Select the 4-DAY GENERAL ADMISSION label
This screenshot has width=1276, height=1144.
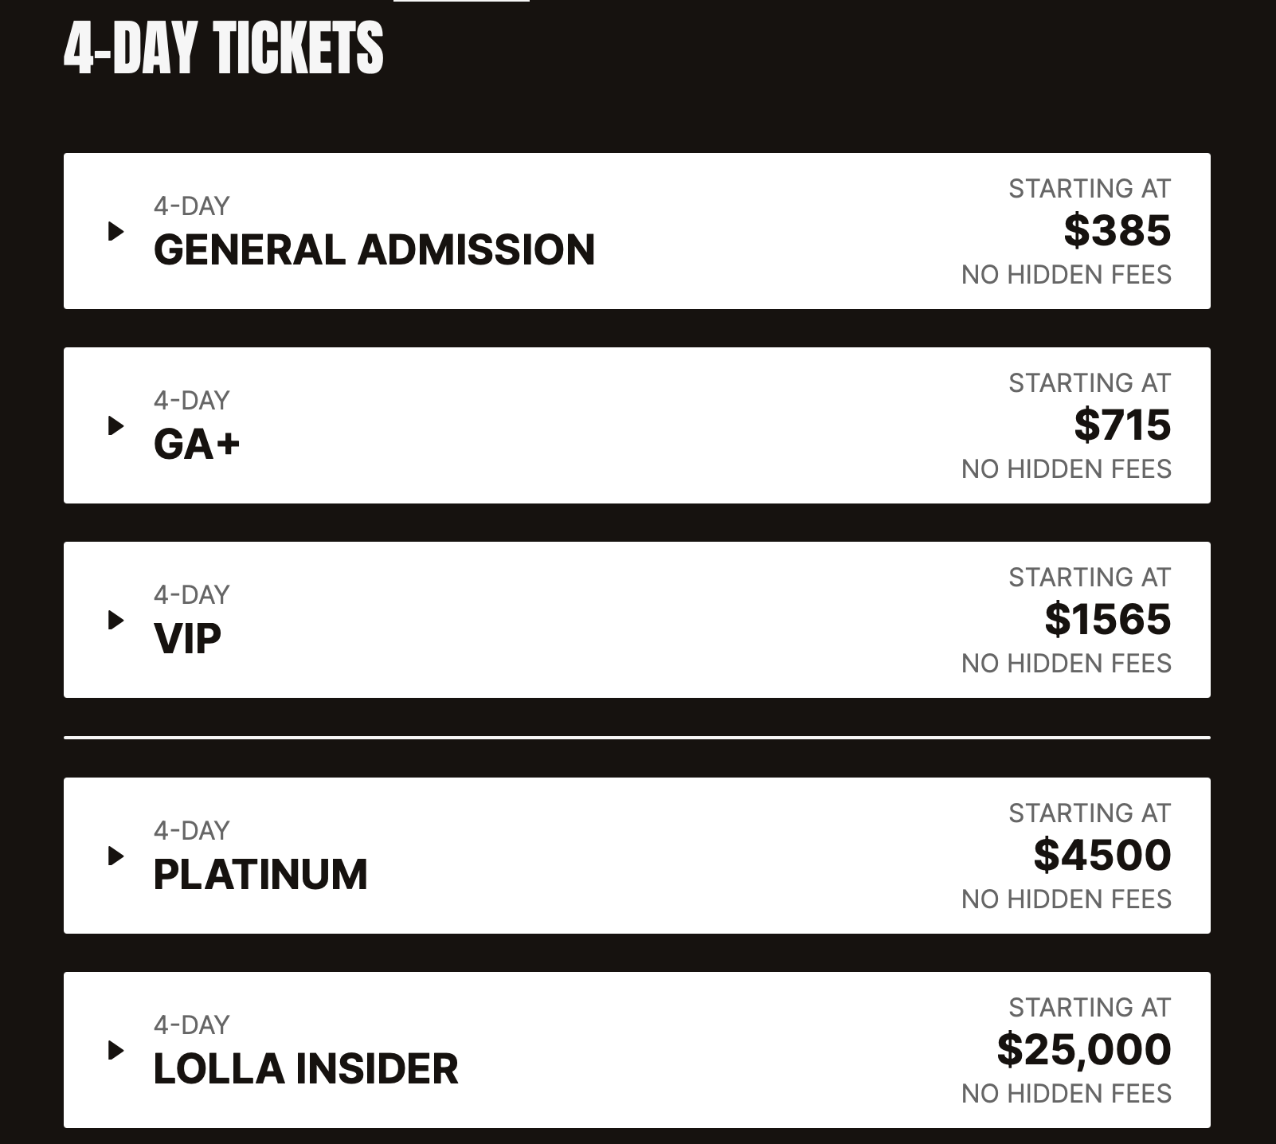(x=374, y=249)
